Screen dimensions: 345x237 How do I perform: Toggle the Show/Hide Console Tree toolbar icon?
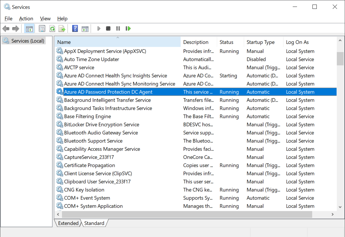pyautogui.click(x=29, y=29)
